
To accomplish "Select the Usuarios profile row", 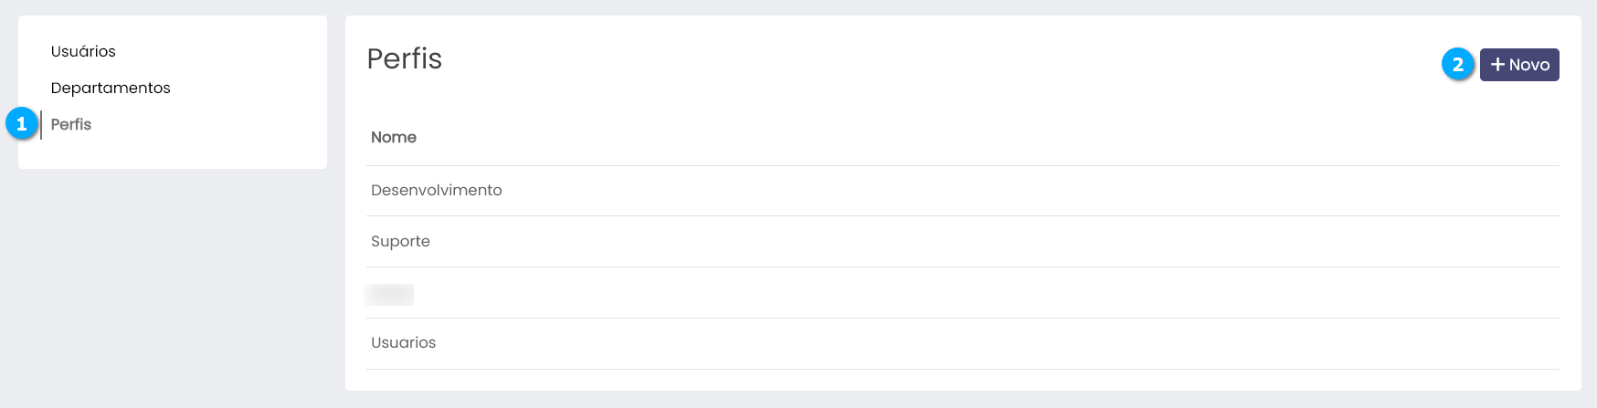I will pos(404,342).
